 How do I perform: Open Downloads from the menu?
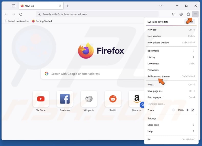pos(171,63)
